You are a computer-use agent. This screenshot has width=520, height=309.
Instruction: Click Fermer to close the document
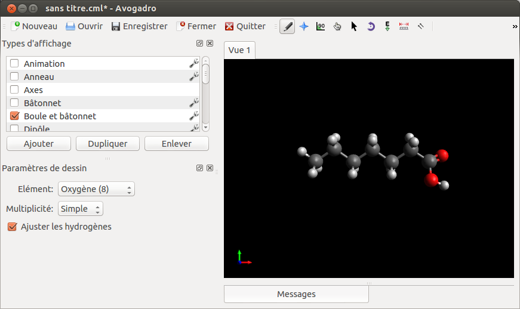coord(196,26)
